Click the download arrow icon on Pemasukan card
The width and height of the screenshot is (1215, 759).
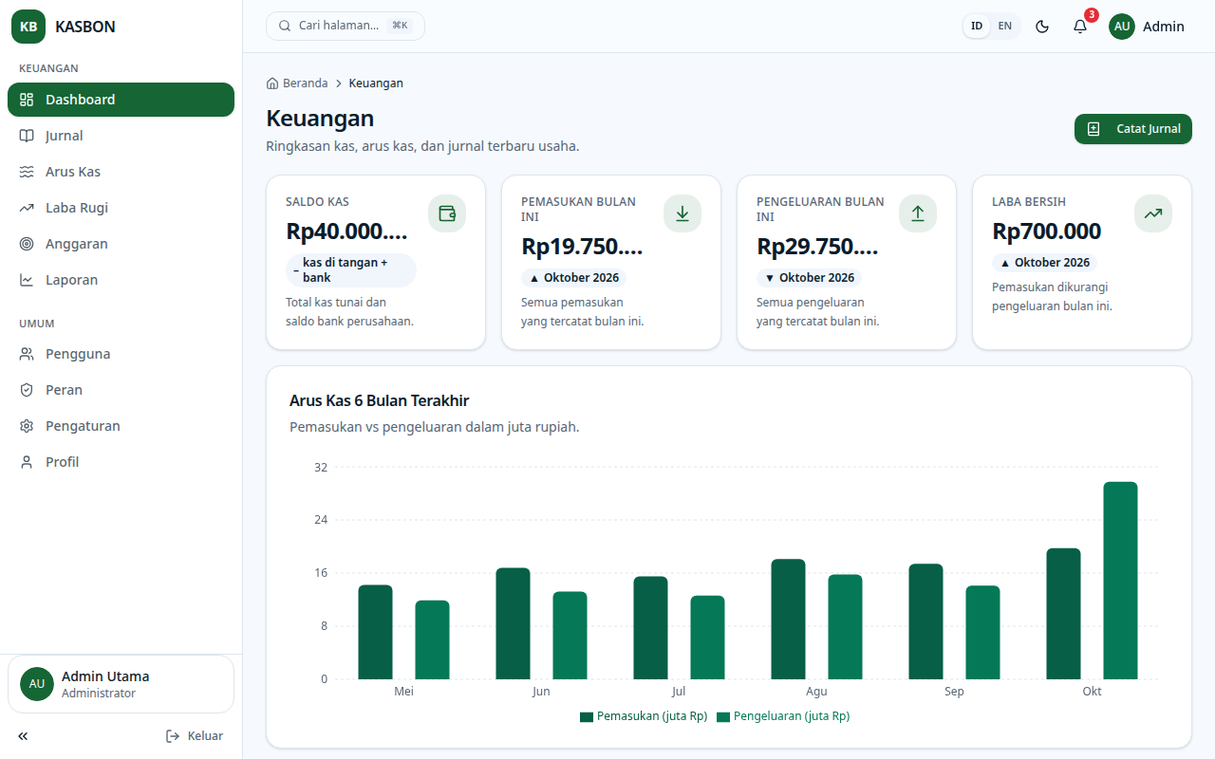(682, 213)
